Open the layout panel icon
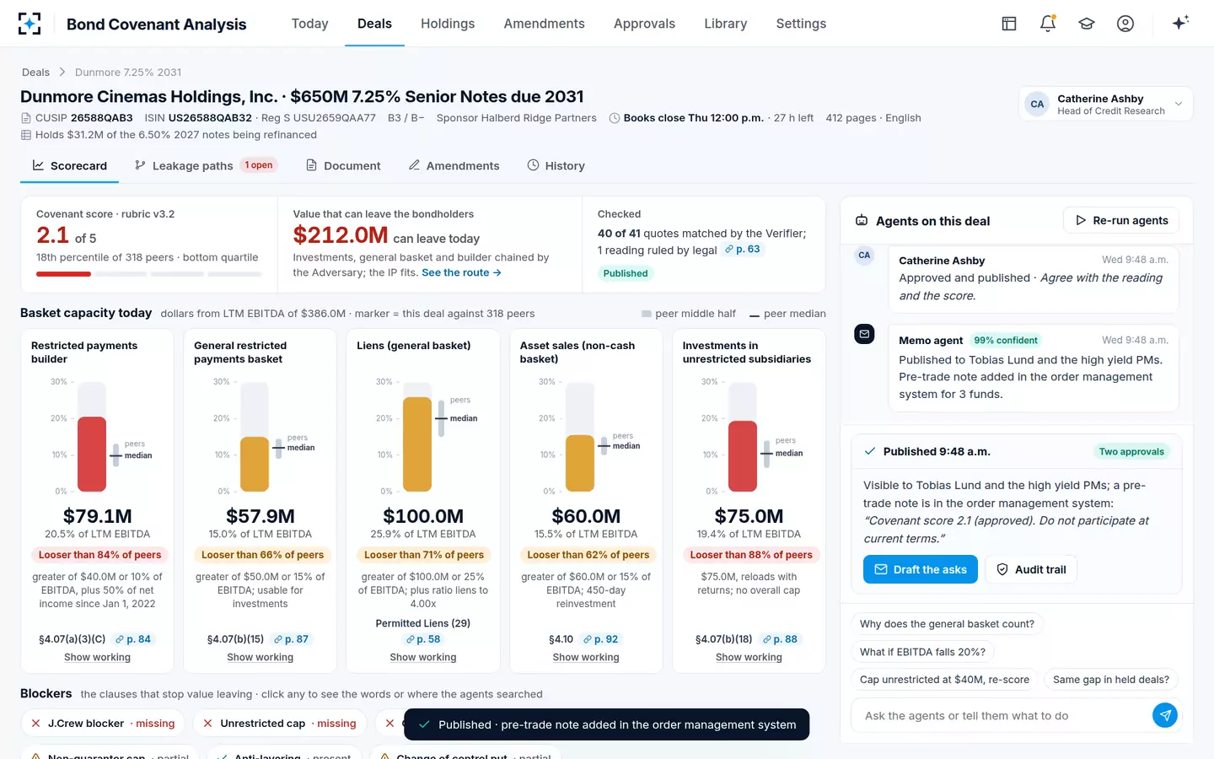 pos(1009,24)
